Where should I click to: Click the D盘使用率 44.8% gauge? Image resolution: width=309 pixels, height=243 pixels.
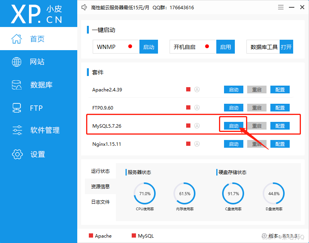(274, 194)
